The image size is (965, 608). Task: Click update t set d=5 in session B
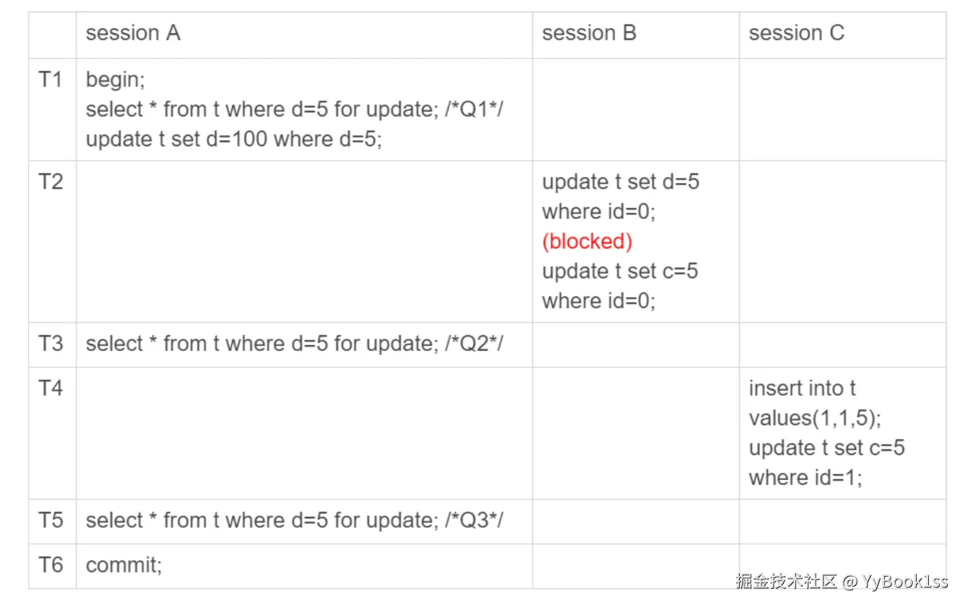tap(621, 197)
